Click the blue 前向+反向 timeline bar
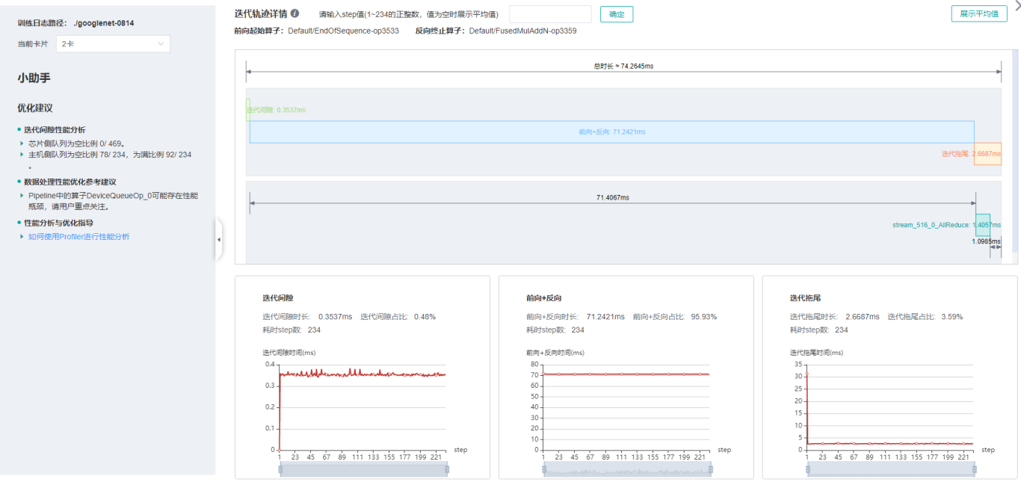The height and width of the screenshot is (482, 1021). pyautogui.click(x=611, y=132)
